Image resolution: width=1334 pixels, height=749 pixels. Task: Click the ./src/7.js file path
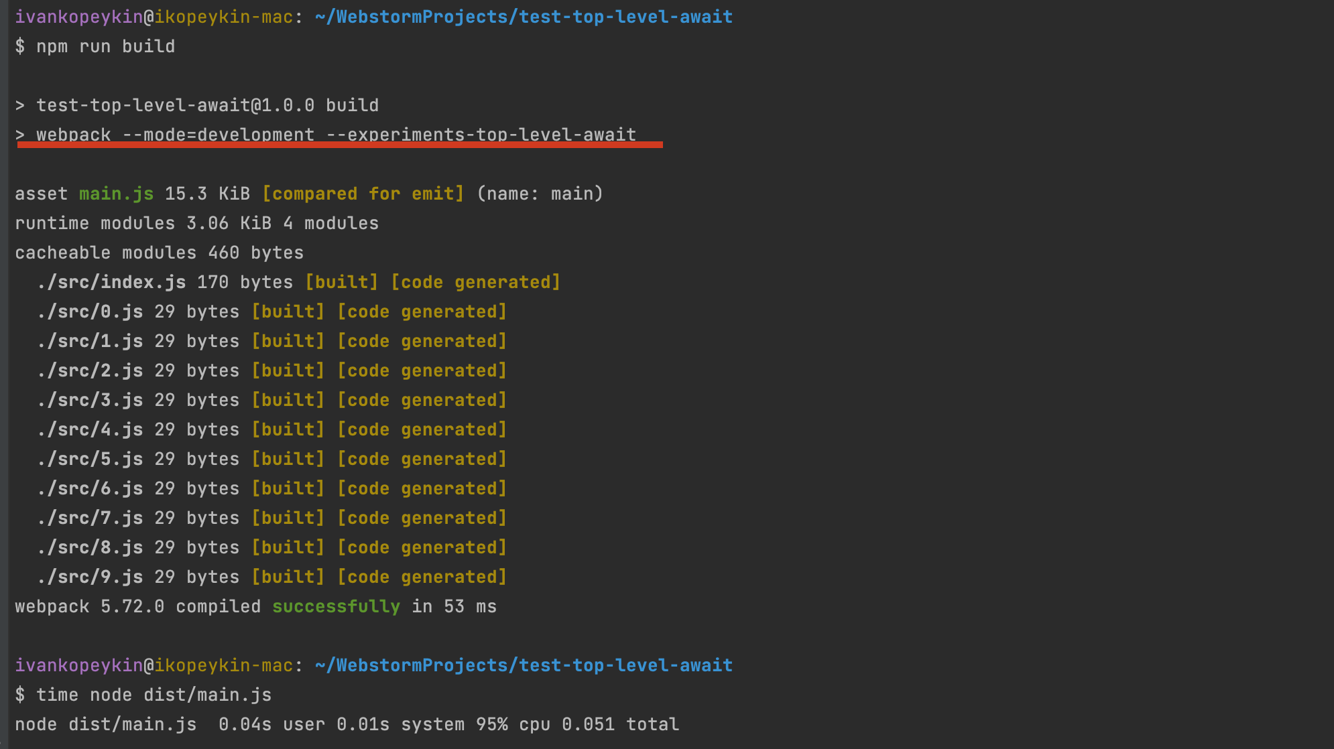click(x=90, y=518)
